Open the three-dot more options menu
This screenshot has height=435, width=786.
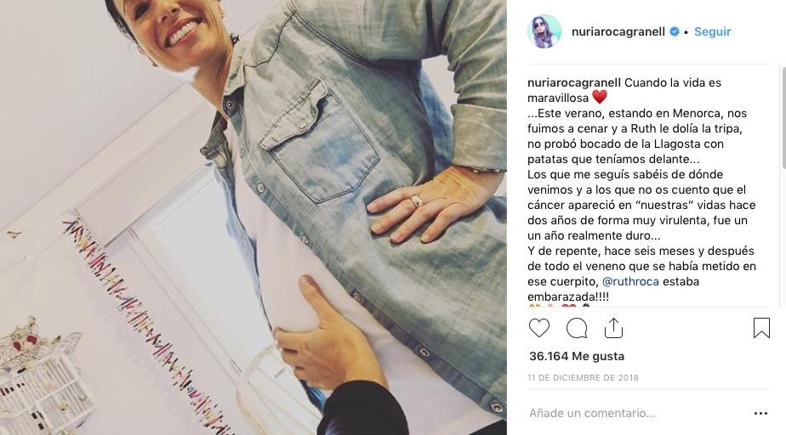[760, 413]
